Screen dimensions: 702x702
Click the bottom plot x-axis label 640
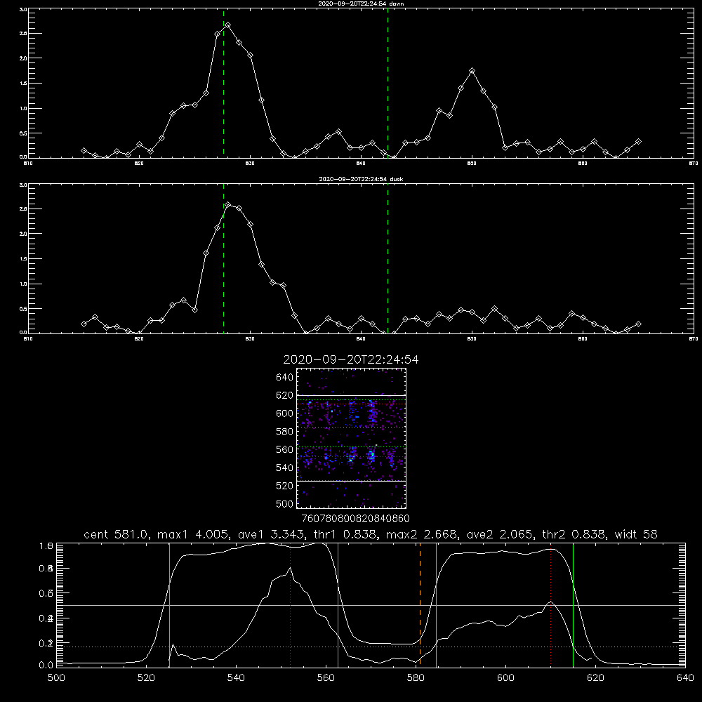(685, 678)
